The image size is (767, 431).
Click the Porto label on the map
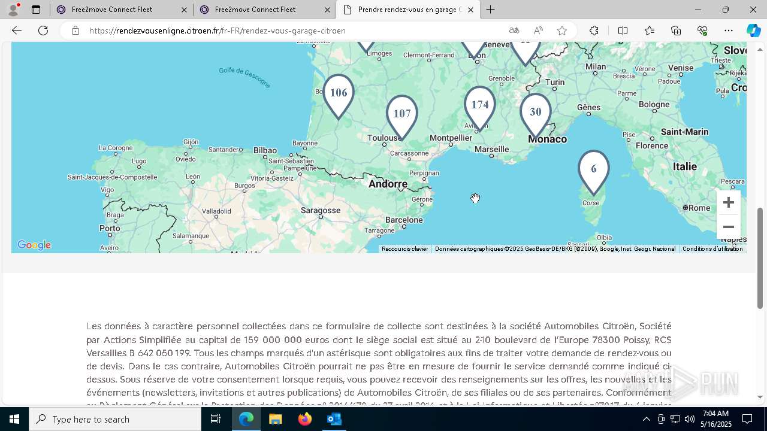(110, 228)
